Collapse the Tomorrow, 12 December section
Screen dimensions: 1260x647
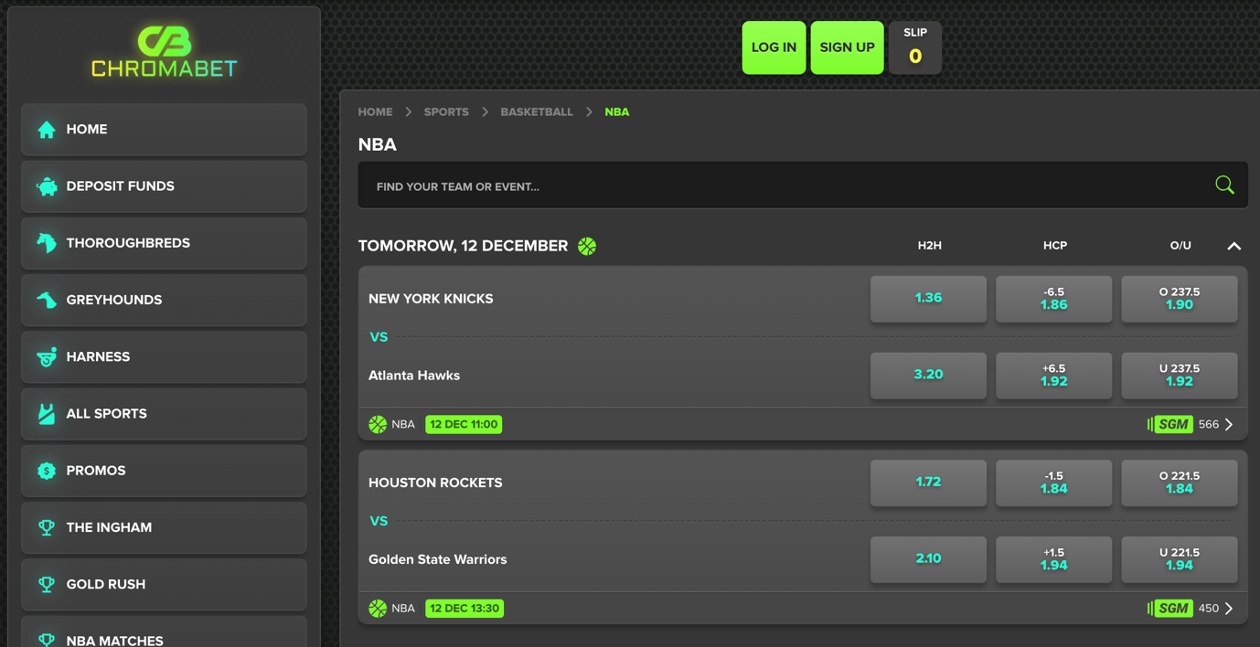[1234, 246]
